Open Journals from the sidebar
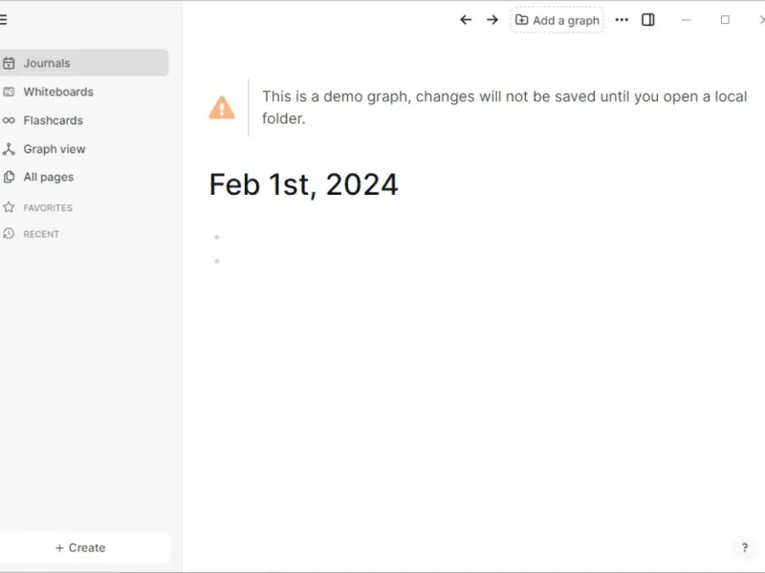 pyautogui.click(x=47, y=63)
